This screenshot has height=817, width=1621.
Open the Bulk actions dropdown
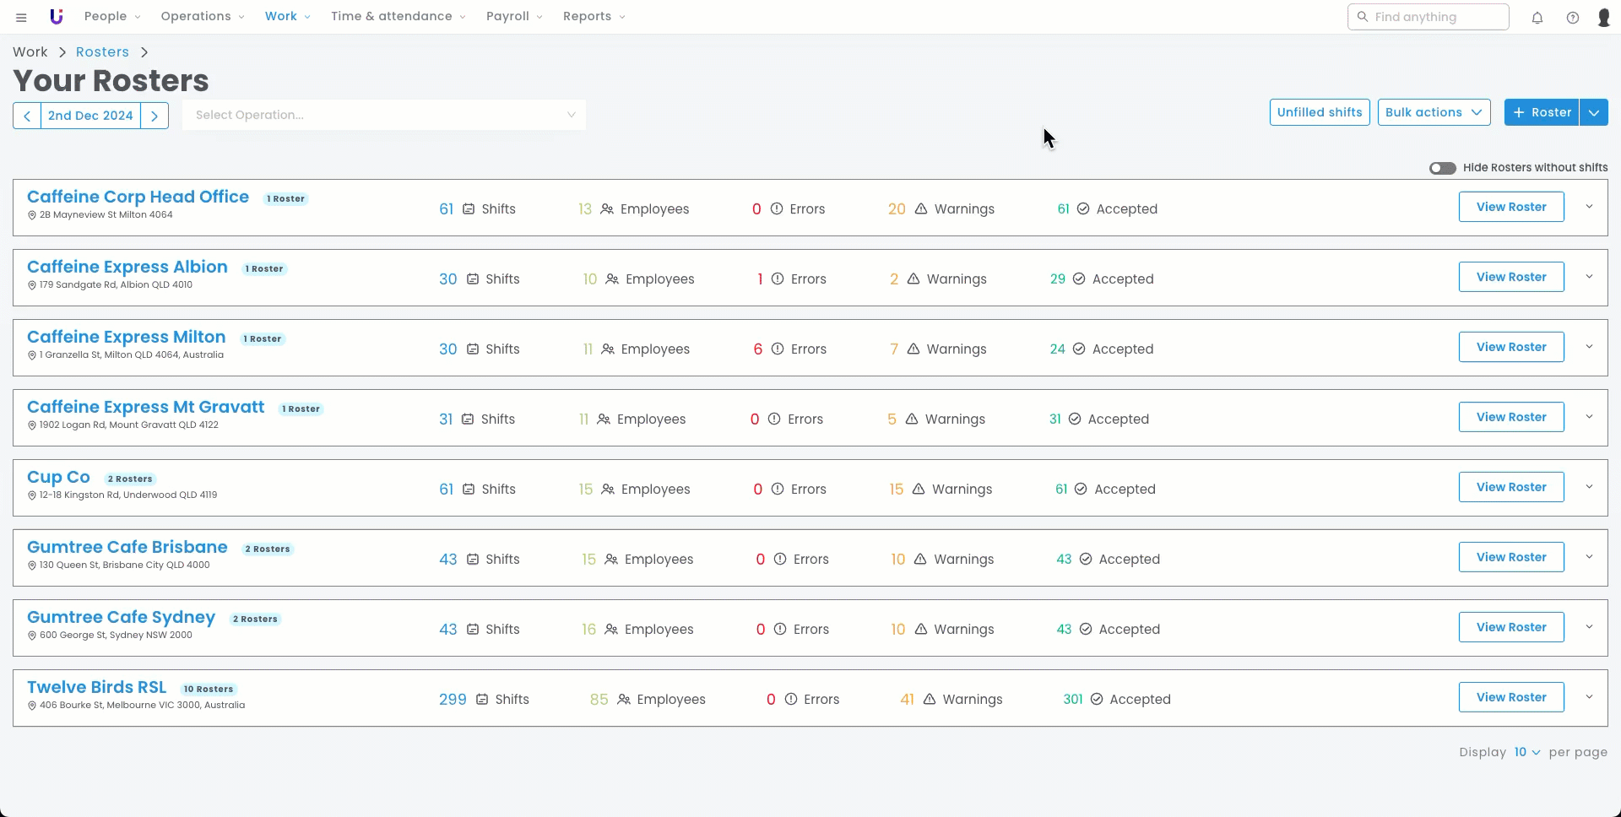(x=1434, y=112)
